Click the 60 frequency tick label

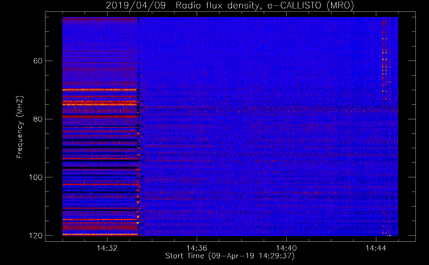coord(38,61)
